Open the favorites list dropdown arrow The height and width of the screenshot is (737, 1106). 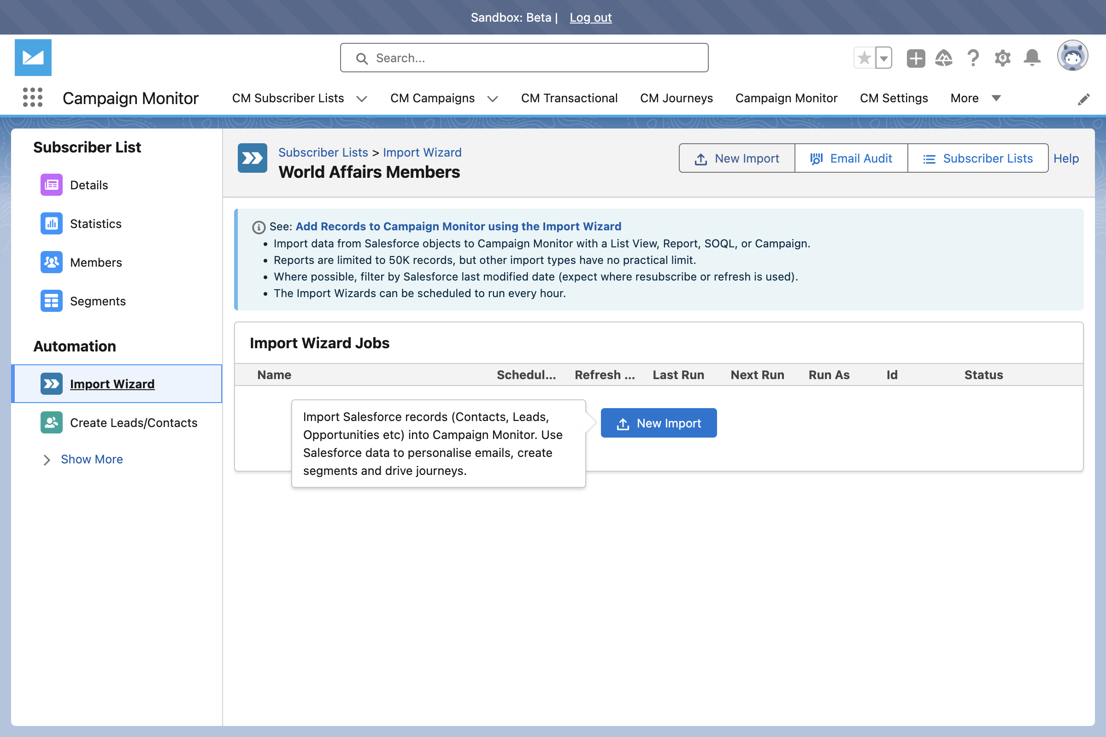pos(883,58)
